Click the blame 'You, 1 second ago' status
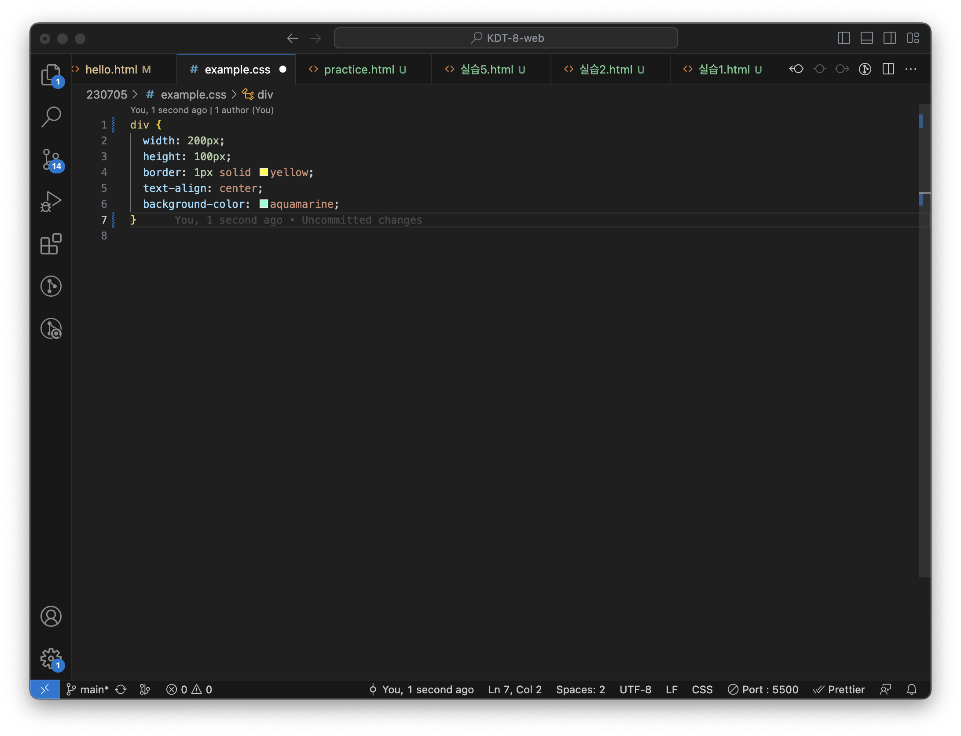 (x=422, y=689)
